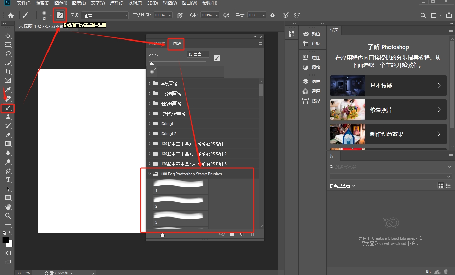
Task: Select the Eyedropper tool
Action: point(8,90)
